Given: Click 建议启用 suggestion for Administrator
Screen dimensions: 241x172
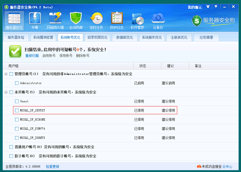Looking at the screenshot, I should click(168, 83).
